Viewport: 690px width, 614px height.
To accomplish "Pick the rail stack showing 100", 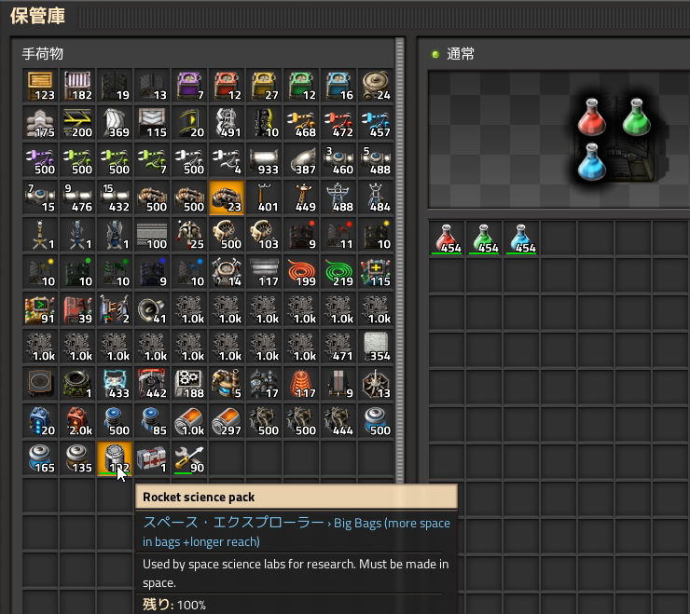I will click(152, 235).
